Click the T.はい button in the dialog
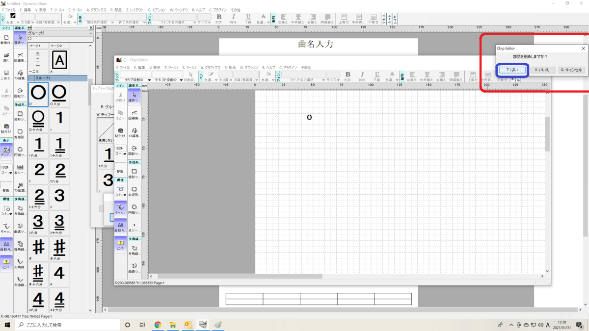The width and height of the screenshot is (589, 331). click(512, 70)
